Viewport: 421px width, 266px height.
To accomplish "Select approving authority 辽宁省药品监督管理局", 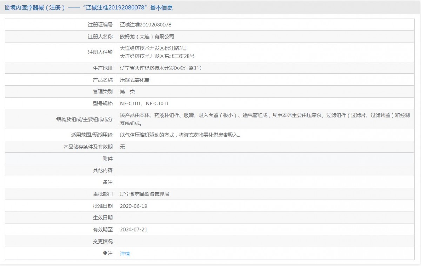I will pos(145,194).
